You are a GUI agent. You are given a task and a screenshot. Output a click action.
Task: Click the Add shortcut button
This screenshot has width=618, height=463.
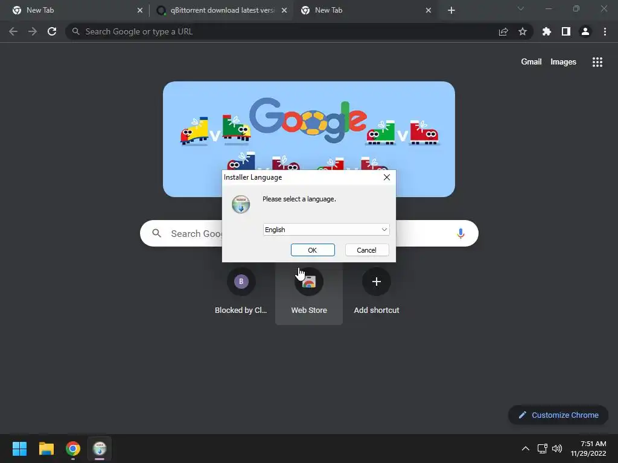coord(377,292)
